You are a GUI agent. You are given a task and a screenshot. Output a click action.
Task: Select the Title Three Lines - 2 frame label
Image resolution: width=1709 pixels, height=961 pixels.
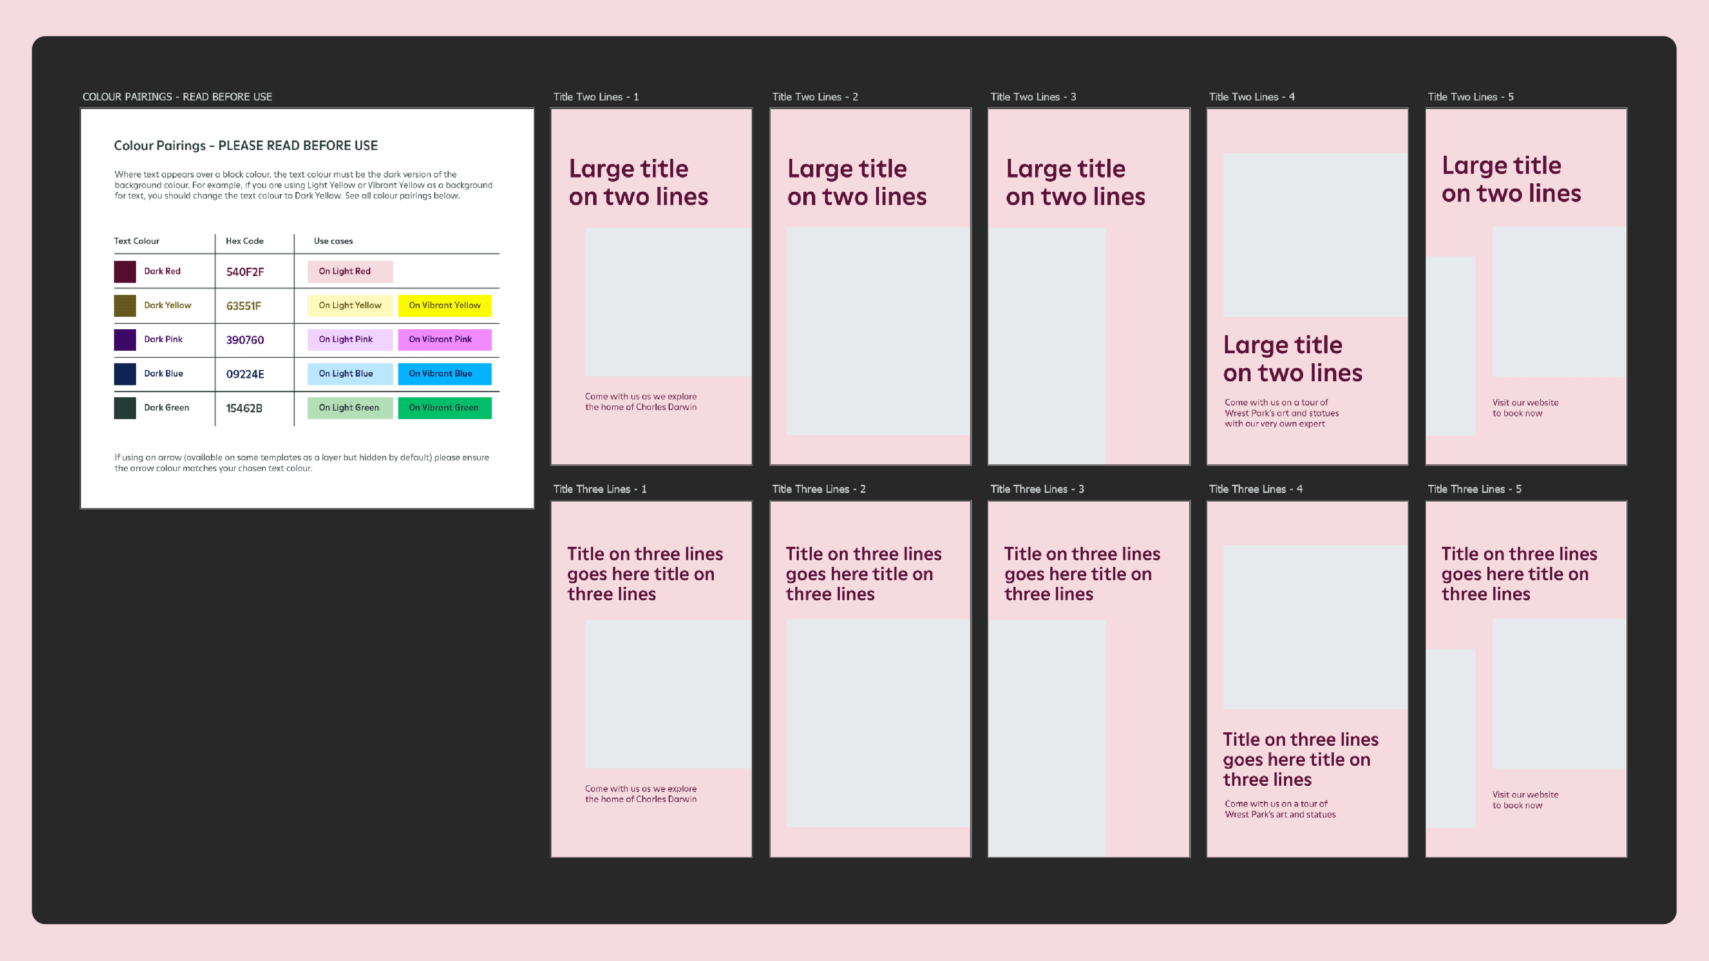[818, 489]
